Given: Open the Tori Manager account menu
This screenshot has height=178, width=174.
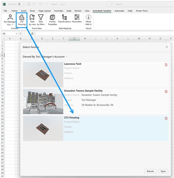Looking at the screenshot, I should (10, 20).
